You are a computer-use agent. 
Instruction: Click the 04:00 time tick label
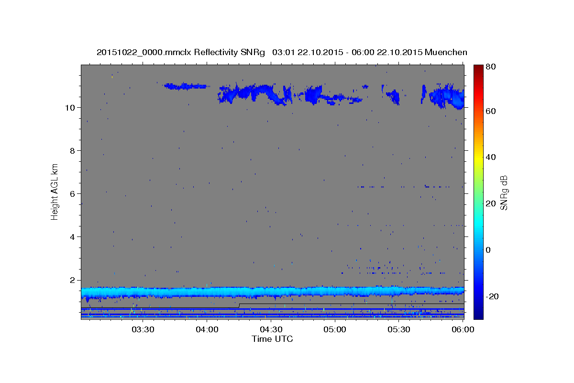click(x=207, y=329)
